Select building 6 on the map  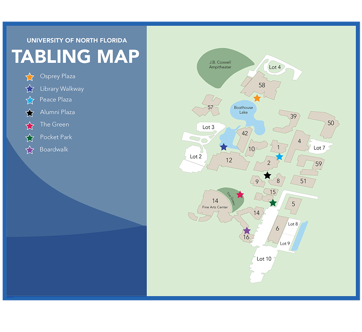[278, 229]
